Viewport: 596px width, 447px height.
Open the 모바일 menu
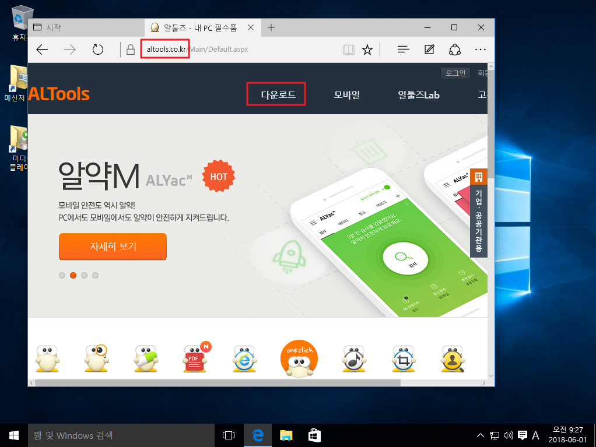coord(346,94)
